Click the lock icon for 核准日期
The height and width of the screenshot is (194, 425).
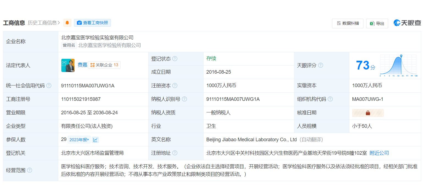pos(368,113)
